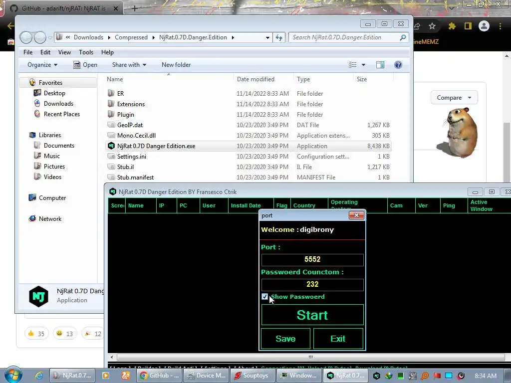Expand the arrow after Compressed in the breadcrumb

(x=154, y=37)
